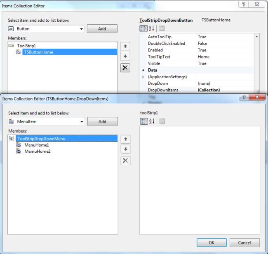Move selected member down in DropDownItems editor
The width and height of the screenshot is (268, 254).
(x=125, y=149)
